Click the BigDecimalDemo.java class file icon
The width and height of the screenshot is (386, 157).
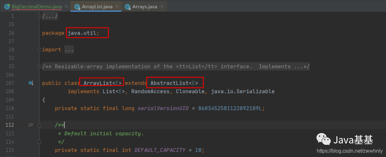coord(7,7)
